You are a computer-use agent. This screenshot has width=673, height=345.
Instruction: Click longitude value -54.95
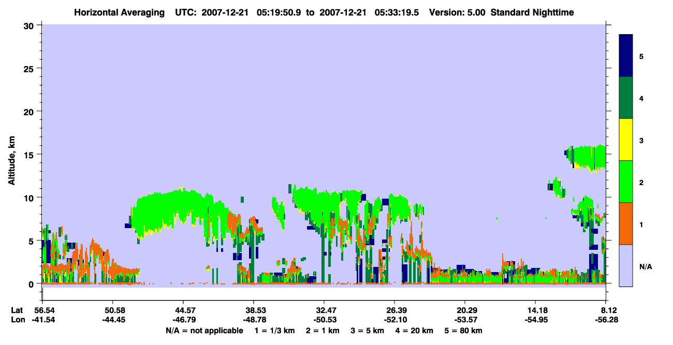click(535, 320)
